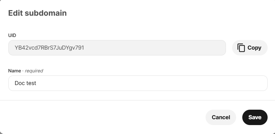
Task: Click the 'Name' field label
Action: coord(15,71)
